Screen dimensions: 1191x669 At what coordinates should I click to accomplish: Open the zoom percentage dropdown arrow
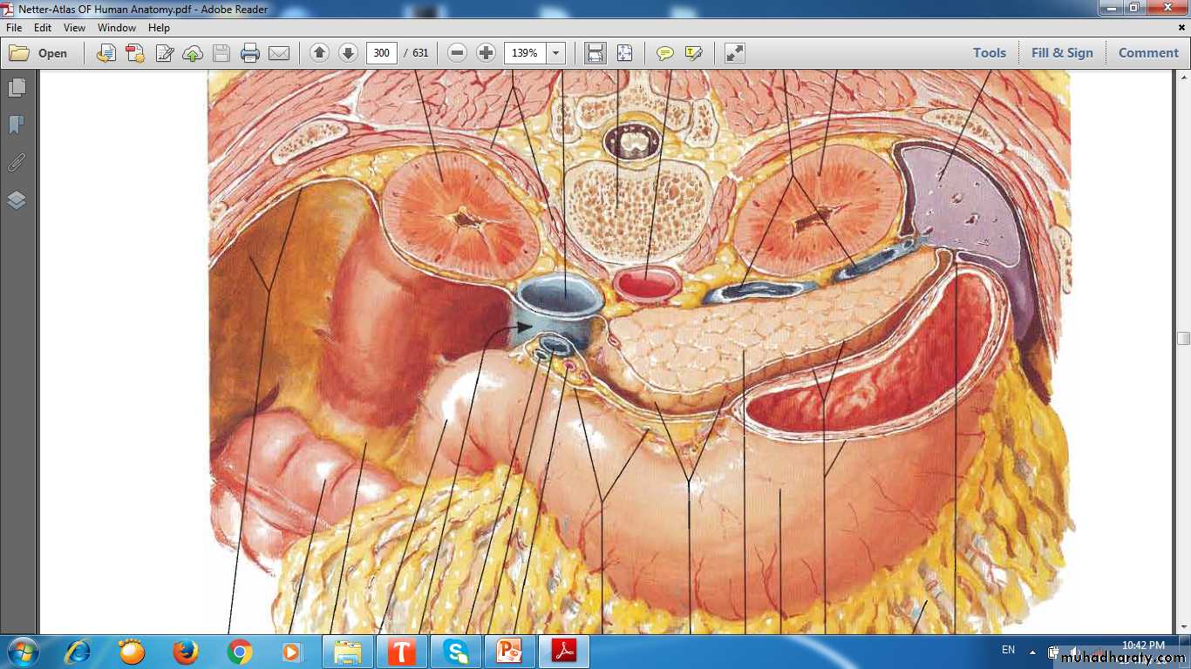pyautogui.click(x=555, y=53)
